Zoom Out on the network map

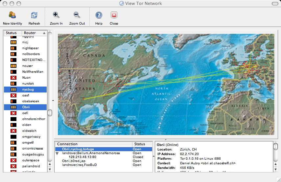pyautogui.click(x=77, y=15)
